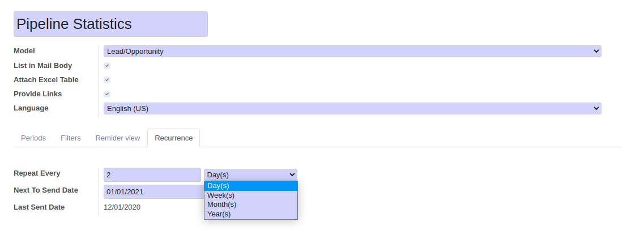This screenshot has height=247, width=640.
Task: Click the recurrence unit Day(s) combo box
Action: pos(250,174)
